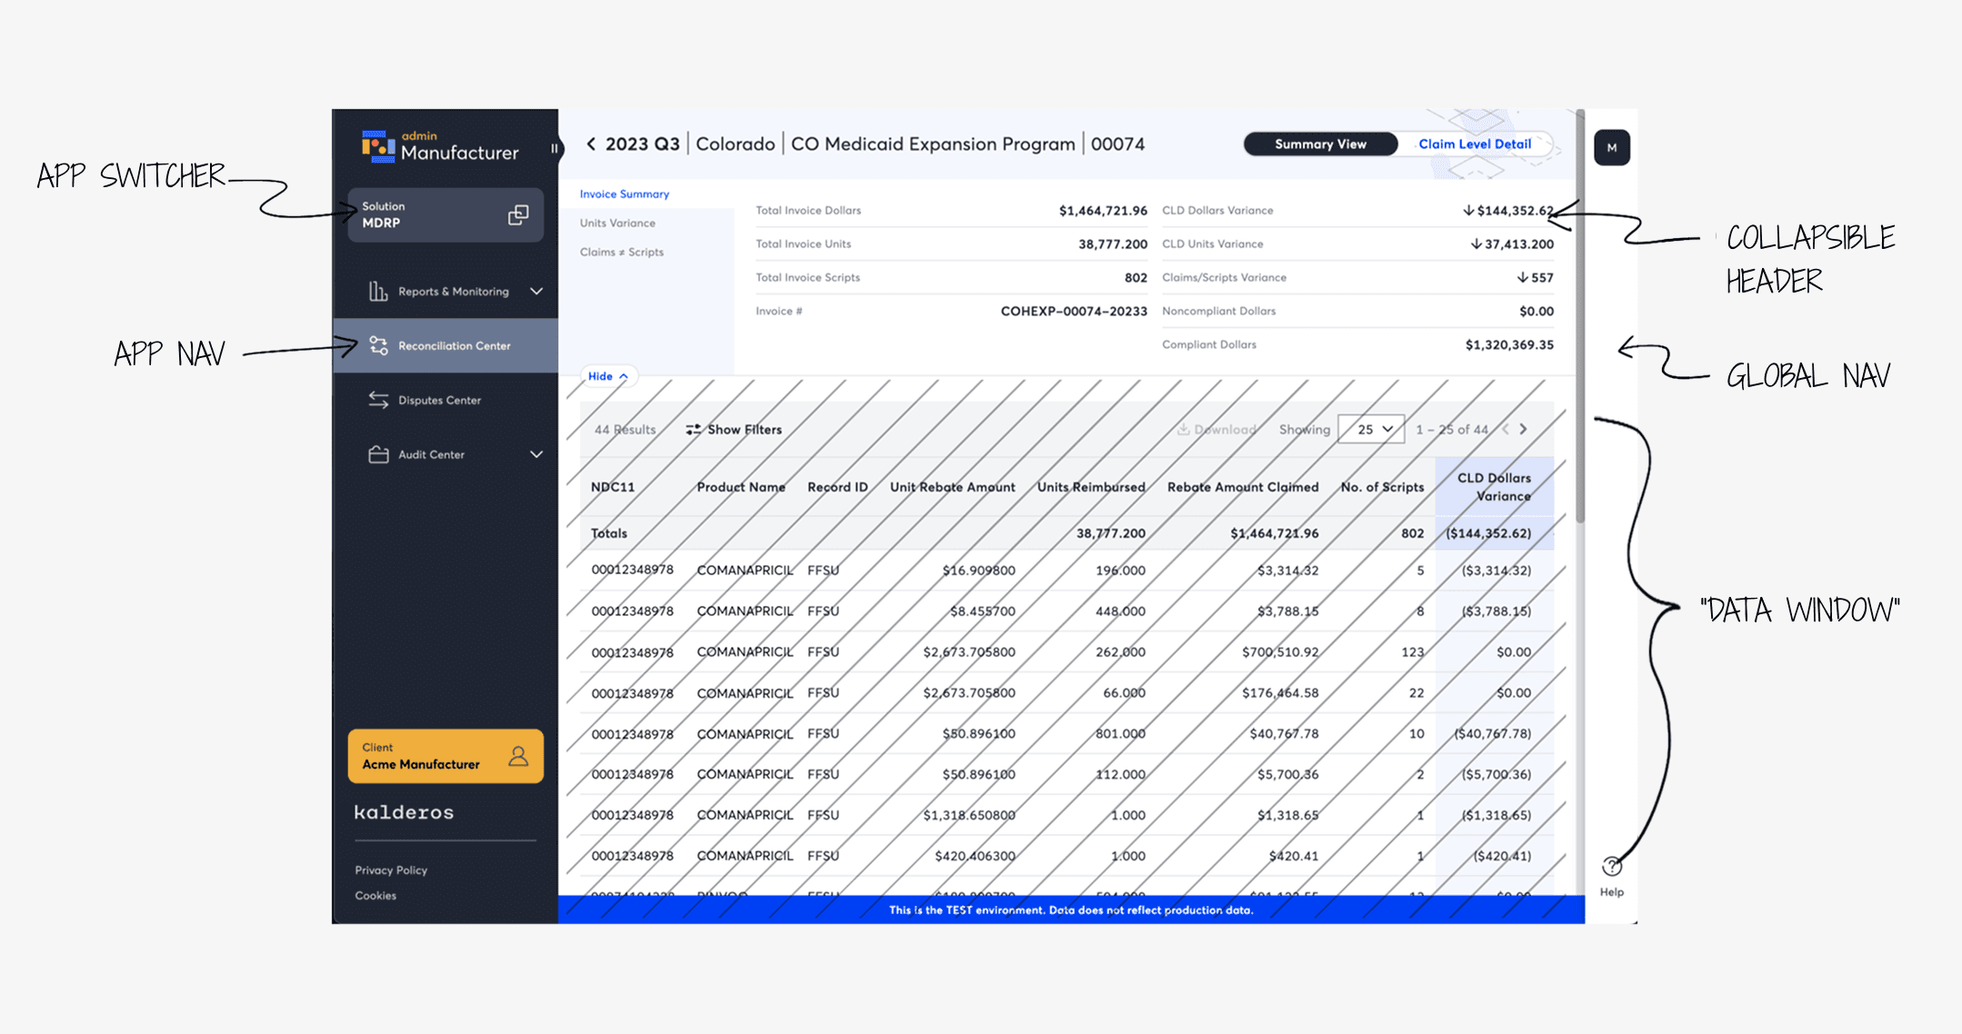Collapse header with Hide button
Screen dimensions: 1962x1034
(x=607, y=376)
